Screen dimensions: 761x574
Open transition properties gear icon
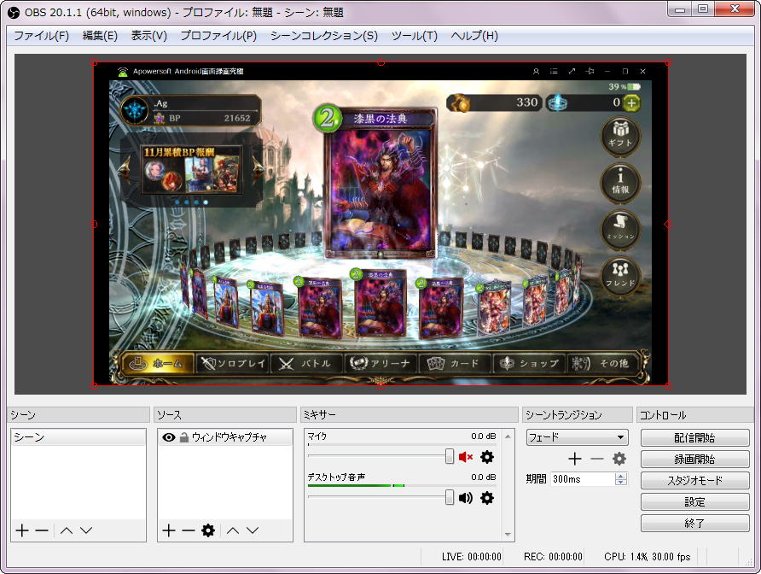[619, 459]
